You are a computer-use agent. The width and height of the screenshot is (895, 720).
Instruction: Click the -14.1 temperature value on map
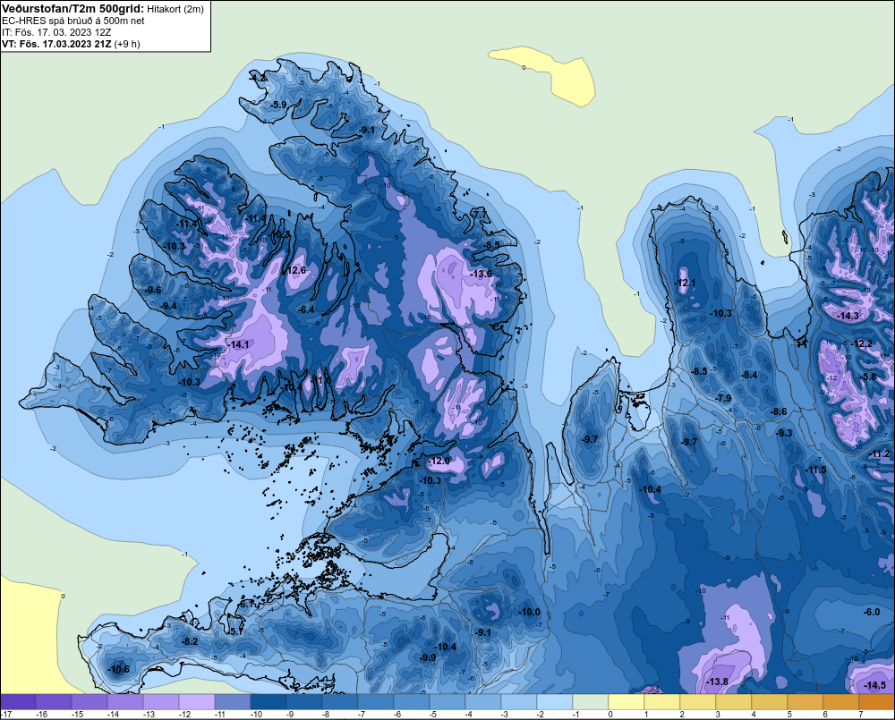click(x=238, y=344)
